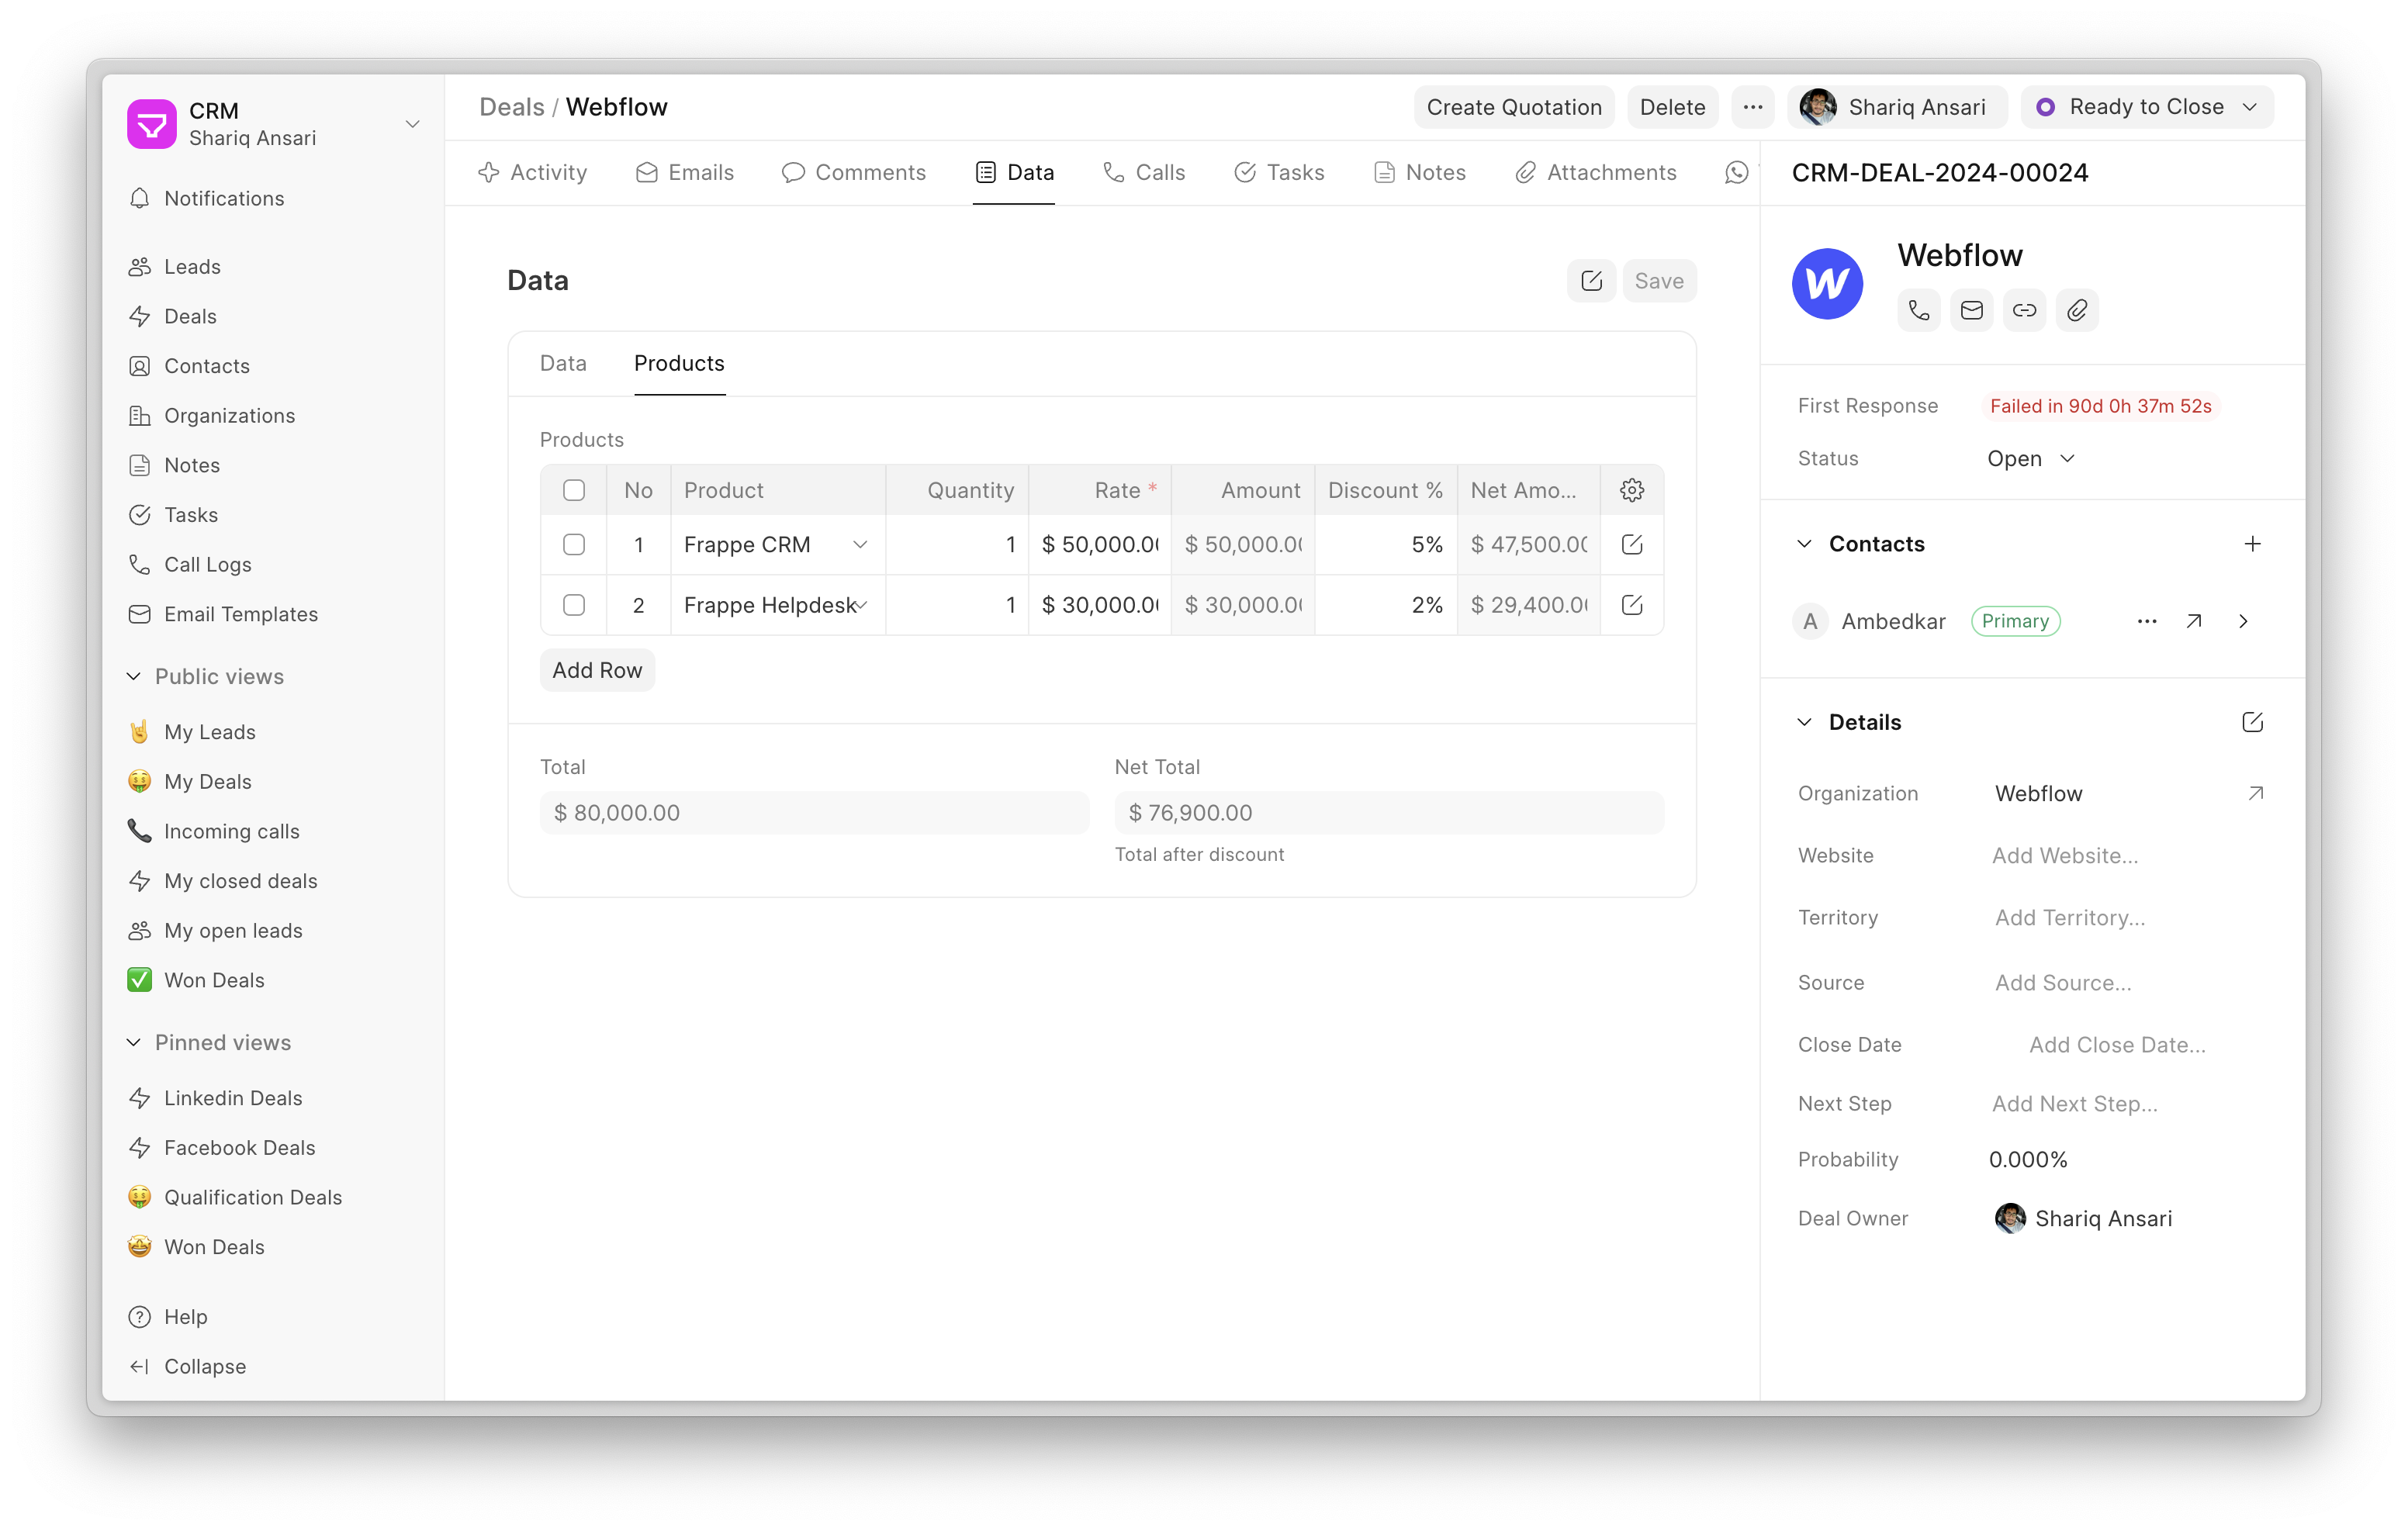The image size is (2408, 1531).
Task: Click the Frappe Helpdesk discount cell
Action: coord(1386,605)
